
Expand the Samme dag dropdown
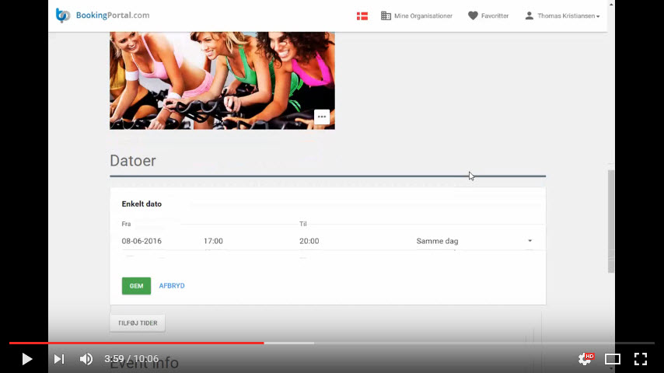point(474,241)
